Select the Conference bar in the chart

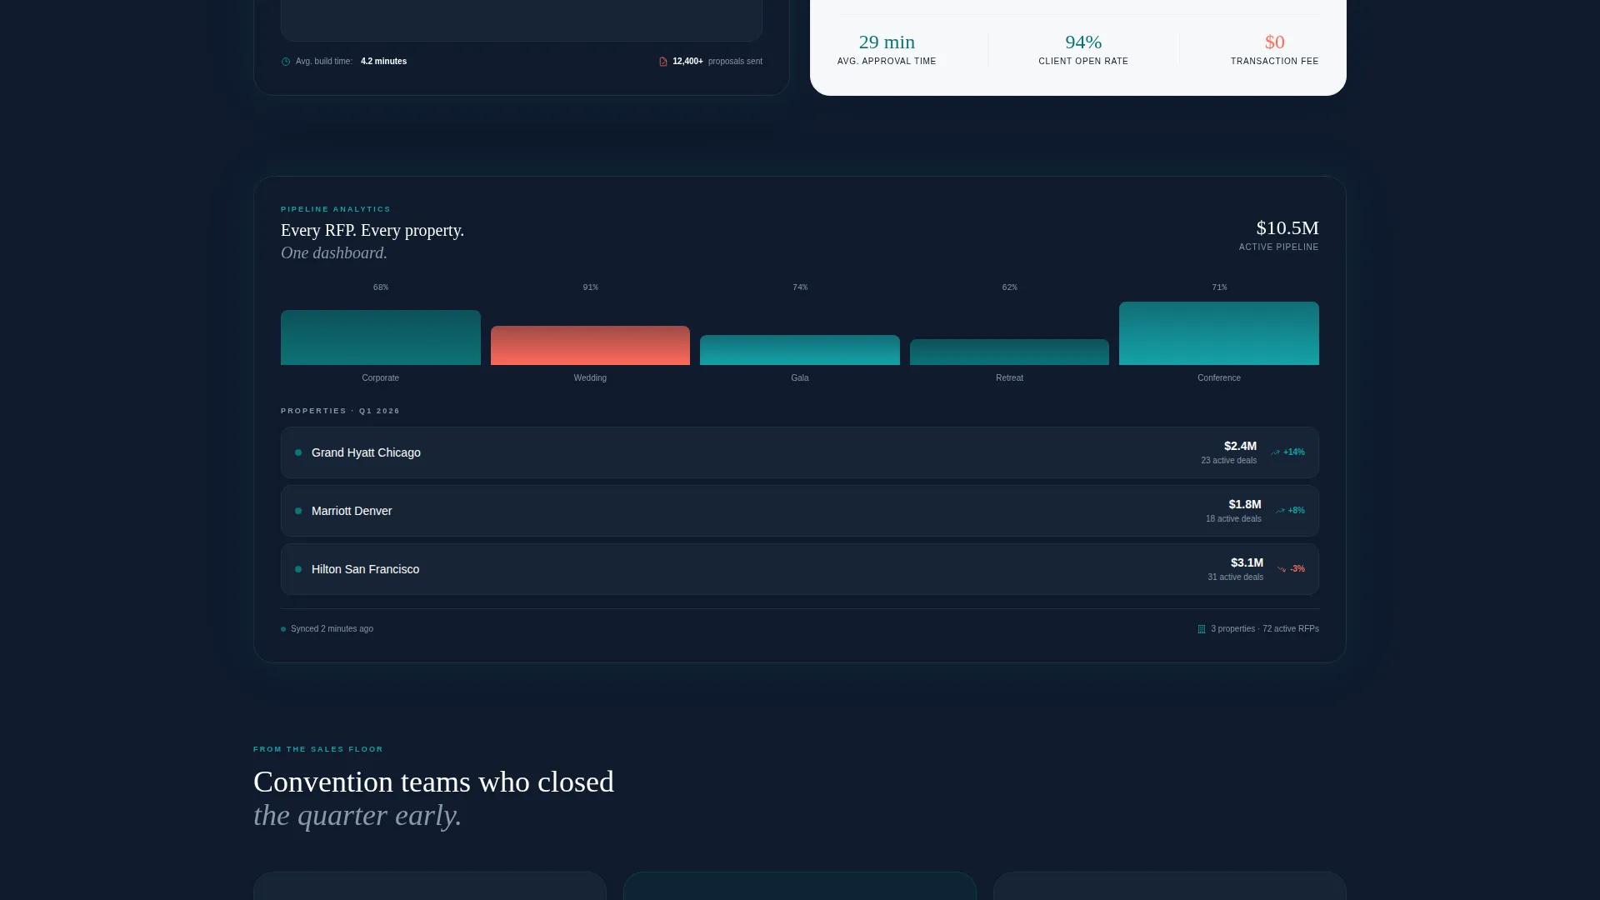click(x=1219, y=333)
